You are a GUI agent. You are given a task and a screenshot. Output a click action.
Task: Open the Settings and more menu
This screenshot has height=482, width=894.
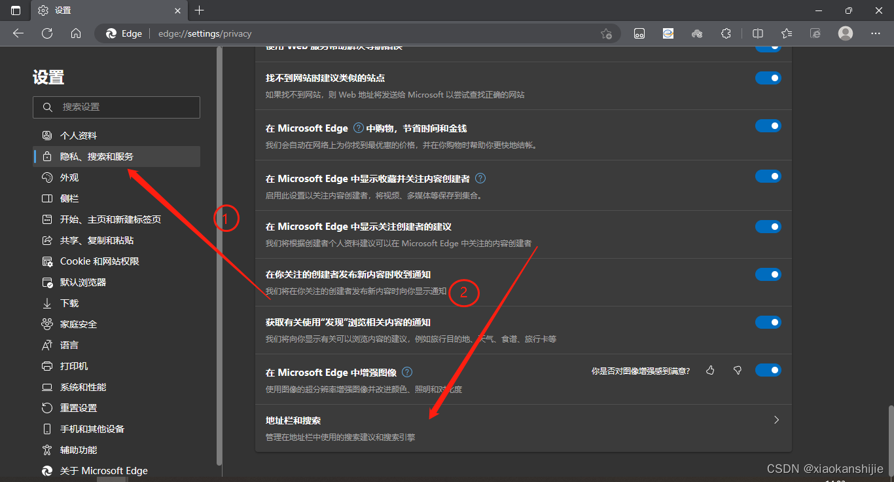(876, 33)
